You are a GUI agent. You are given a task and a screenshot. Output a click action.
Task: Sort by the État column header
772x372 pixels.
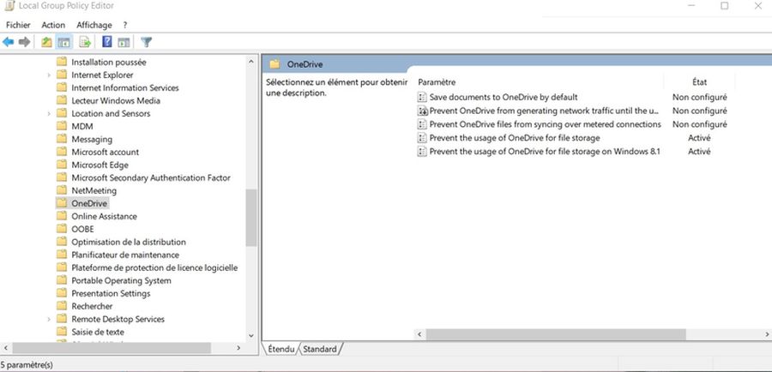(699, 82)
